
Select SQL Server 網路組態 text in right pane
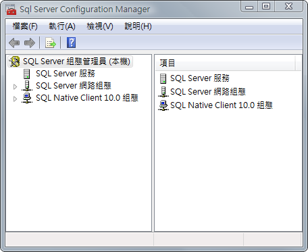point(208,92)
